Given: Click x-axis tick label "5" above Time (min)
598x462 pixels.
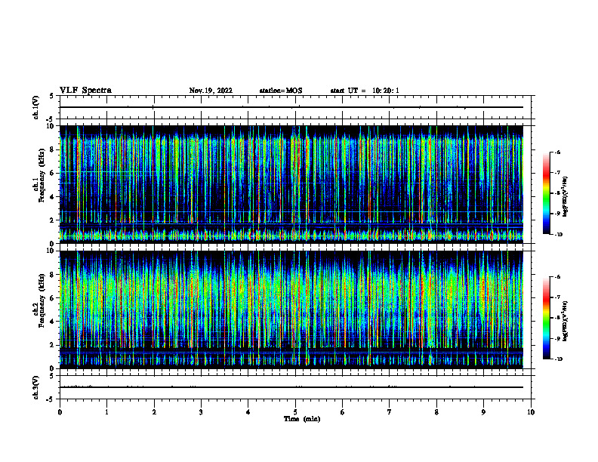Looking at the screenshot, I should (295, 412).
